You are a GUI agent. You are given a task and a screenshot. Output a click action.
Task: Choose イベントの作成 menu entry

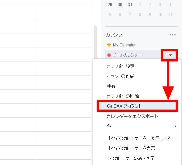click(x=120, y=76)
